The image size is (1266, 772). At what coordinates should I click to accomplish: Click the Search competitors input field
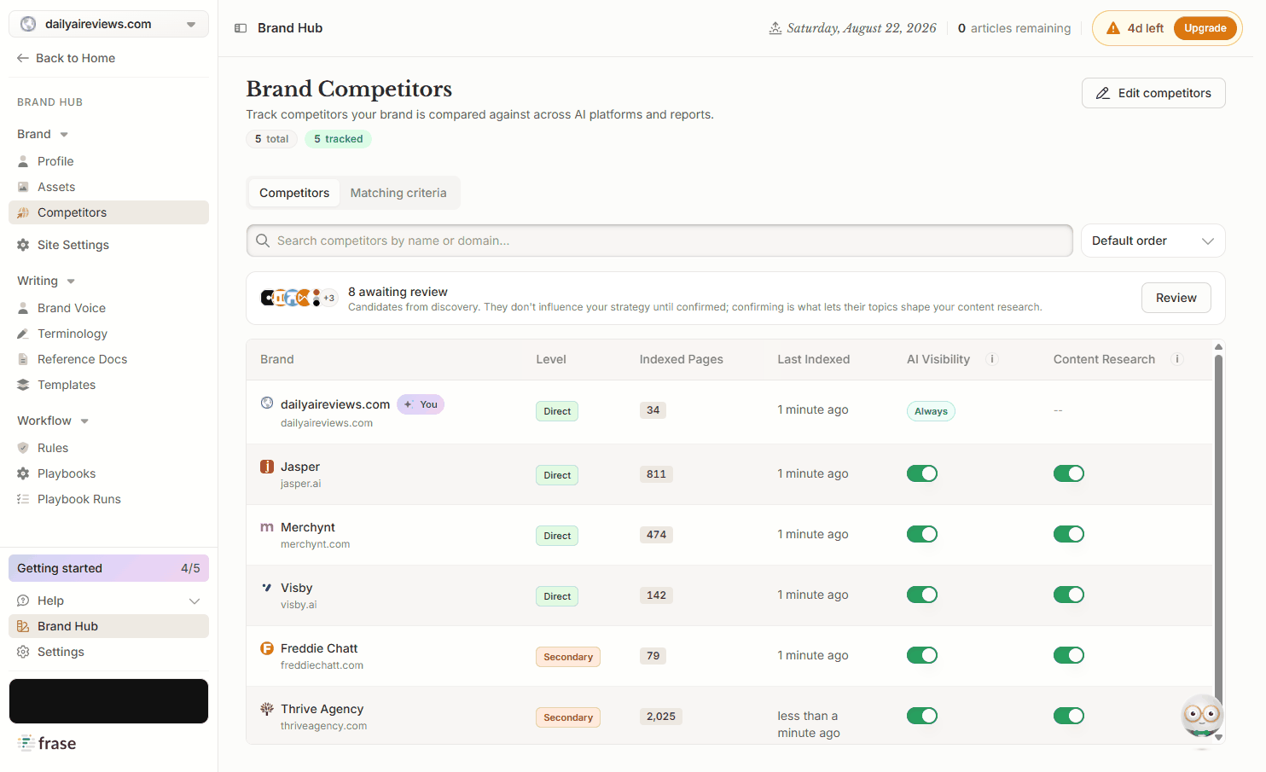659,241
